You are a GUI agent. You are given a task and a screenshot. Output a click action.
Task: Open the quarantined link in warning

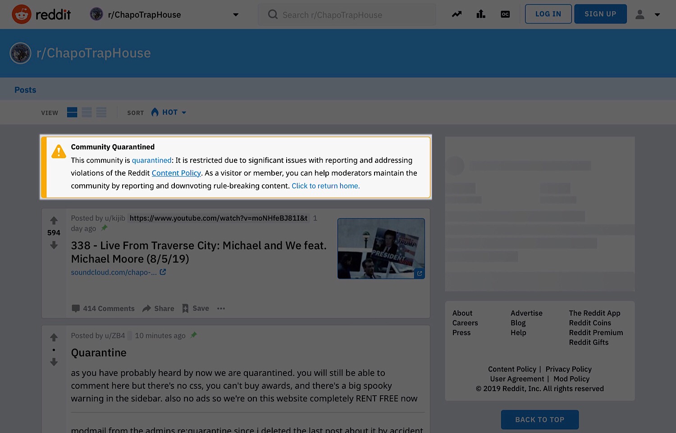[x=151, y=160]
